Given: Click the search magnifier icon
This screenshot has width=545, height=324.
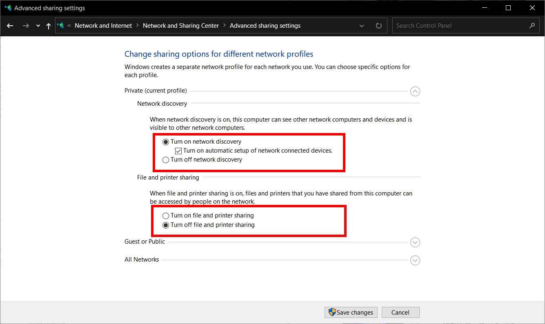Looking at the screenshot, I should point(532,25).
